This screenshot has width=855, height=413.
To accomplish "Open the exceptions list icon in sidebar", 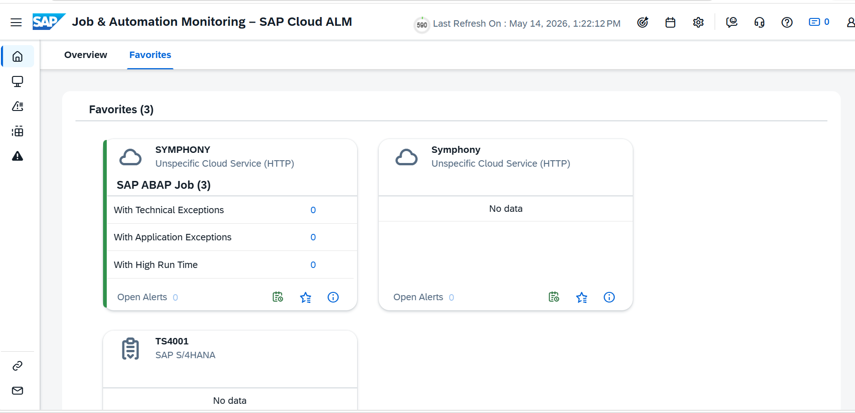I will 17,106.
